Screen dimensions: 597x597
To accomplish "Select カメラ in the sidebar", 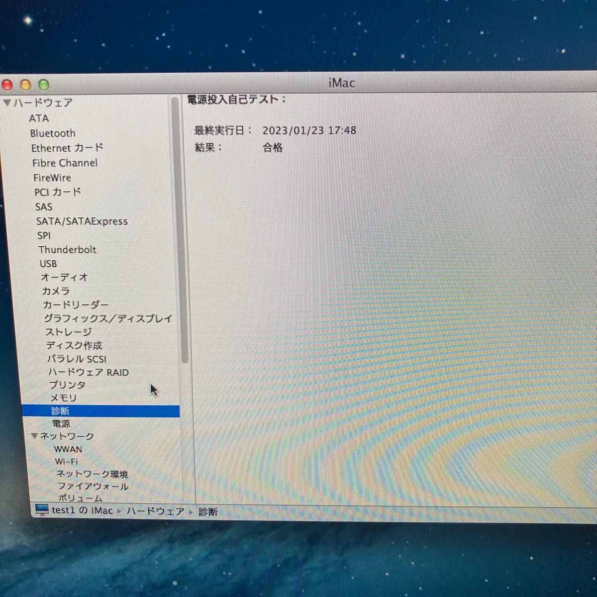I will tap(56, 291).
